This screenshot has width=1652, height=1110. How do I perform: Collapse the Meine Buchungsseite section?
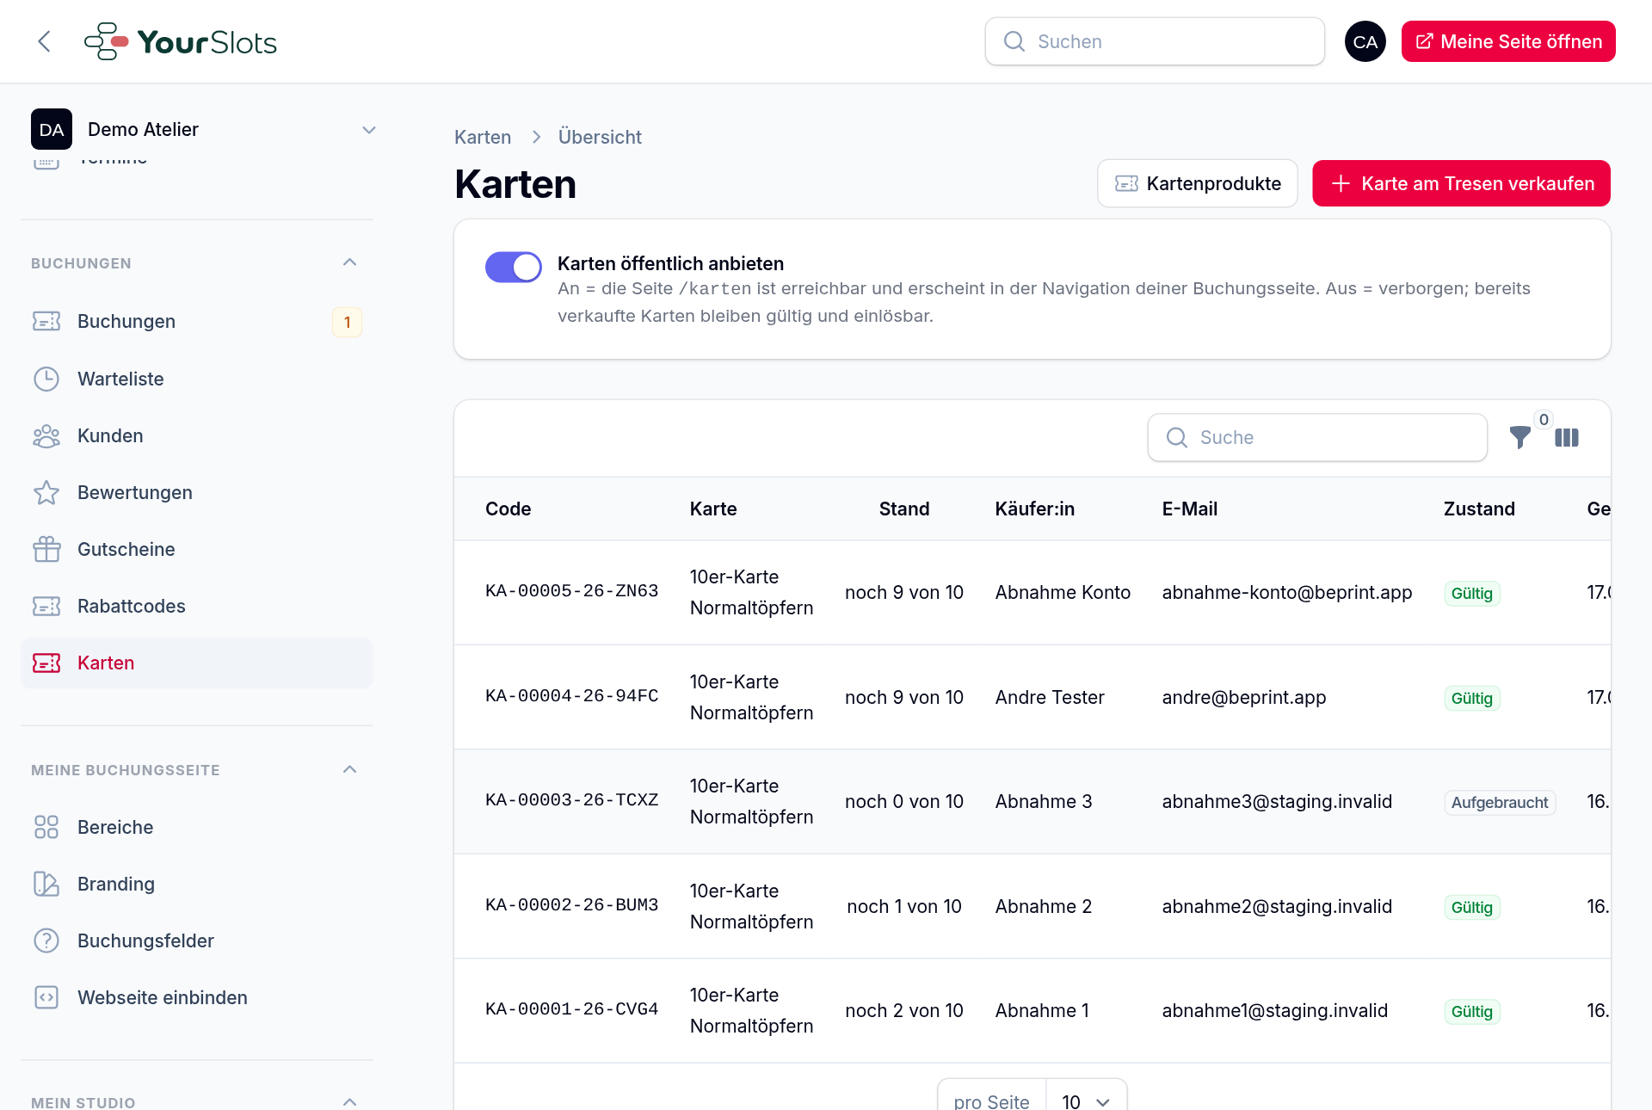pos(350,769)
